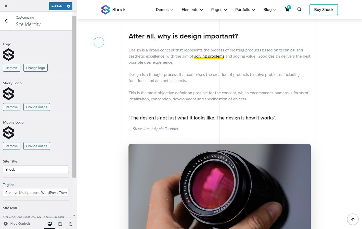This screenshot has width=362, height=229.
Task: Click the Steve Jobs / Apple Founder attribution
Action: tap(153, 129)
